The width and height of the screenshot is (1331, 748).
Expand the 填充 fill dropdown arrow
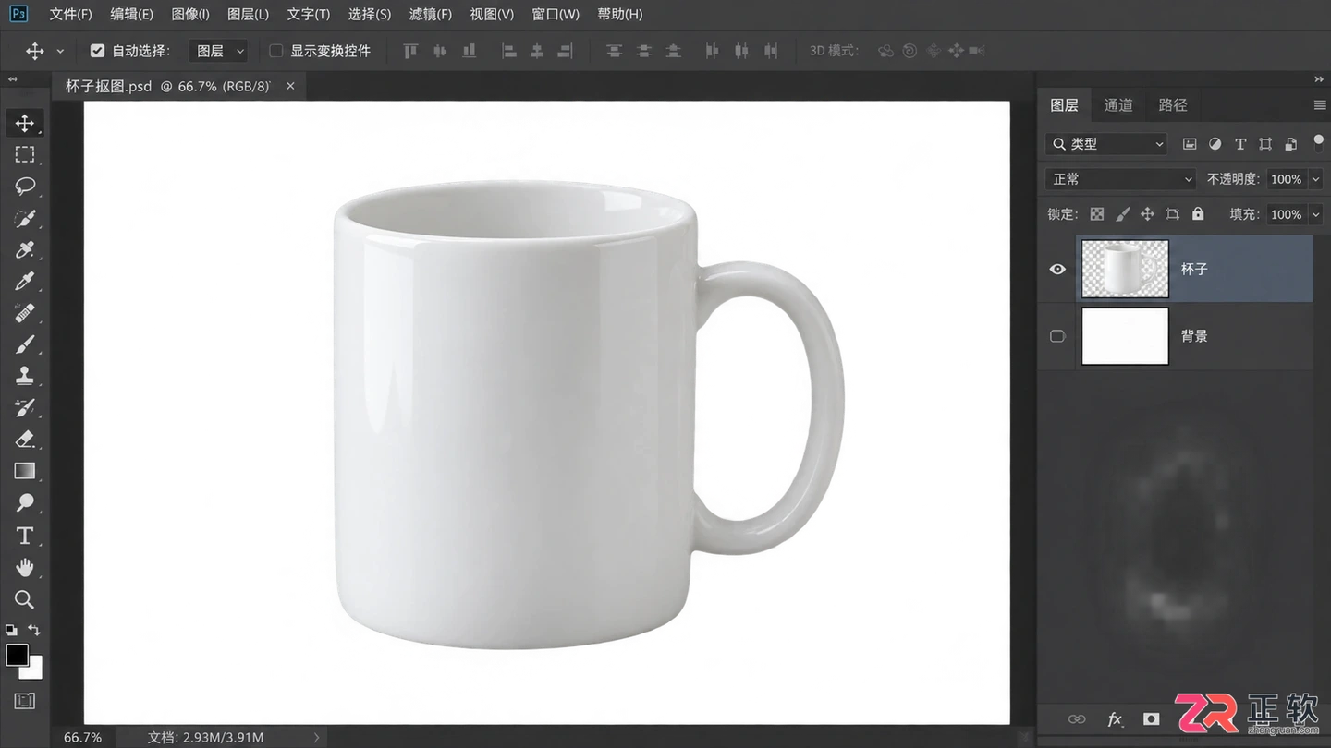click(x=1316, y=214)
